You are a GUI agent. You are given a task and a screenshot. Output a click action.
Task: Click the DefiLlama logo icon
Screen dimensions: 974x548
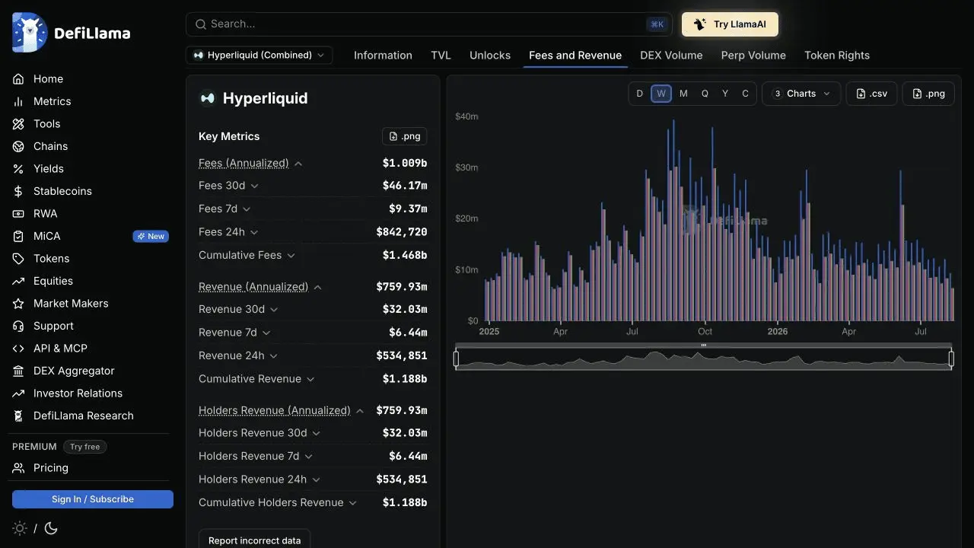[x=30, y=33]
